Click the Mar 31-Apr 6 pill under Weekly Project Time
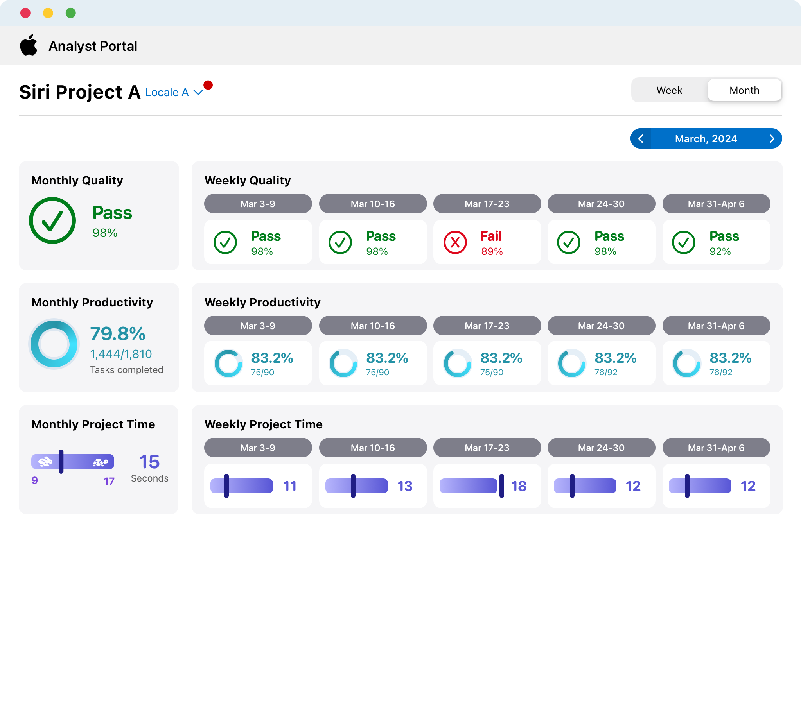 click(716, 448)
